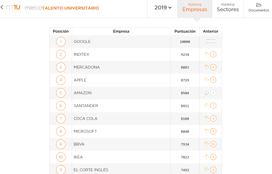Image resolution: width=272 pixels, height=174 pixels.
Task: Click position 1 circle badge for Google
Action: 61,42
